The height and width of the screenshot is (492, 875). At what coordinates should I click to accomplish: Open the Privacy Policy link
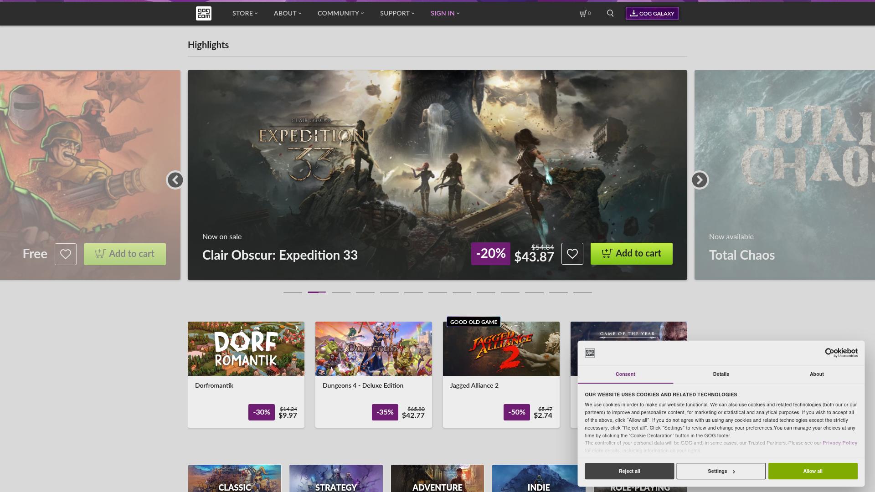point(840,443)
